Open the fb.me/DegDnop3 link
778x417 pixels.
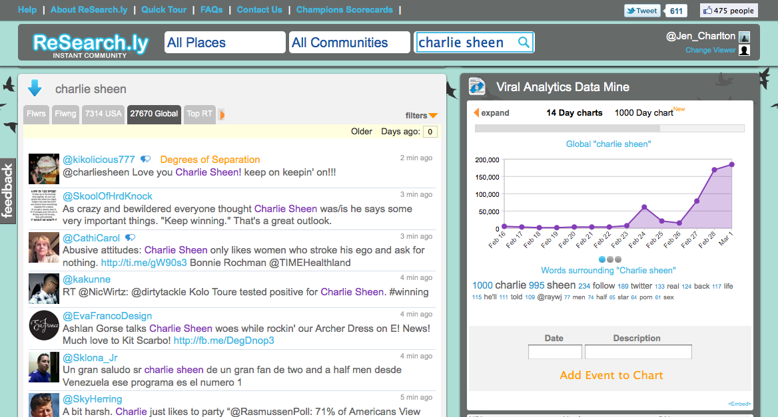point(224,341)
